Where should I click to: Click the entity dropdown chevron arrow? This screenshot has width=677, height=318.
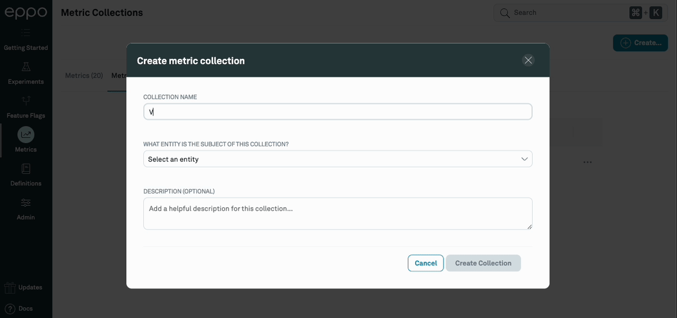524,159
